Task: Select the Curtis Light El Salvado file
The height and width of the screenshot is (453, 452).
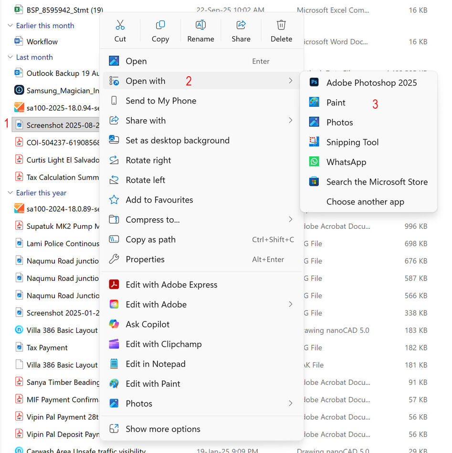Action: point(57,160)
